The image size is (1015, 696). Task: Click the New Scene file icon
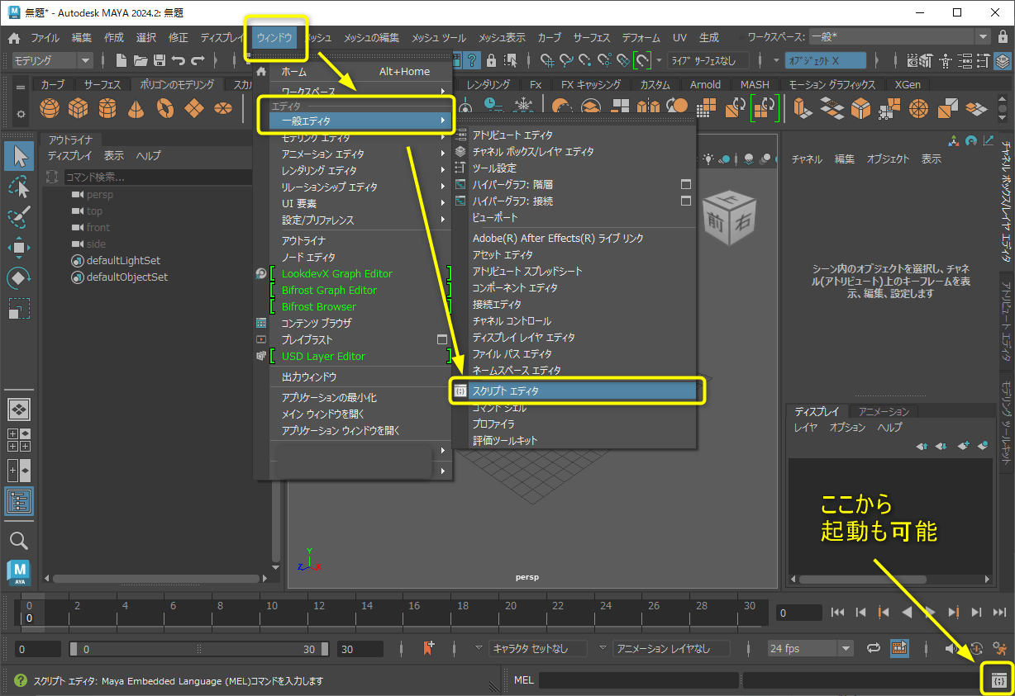122,60
